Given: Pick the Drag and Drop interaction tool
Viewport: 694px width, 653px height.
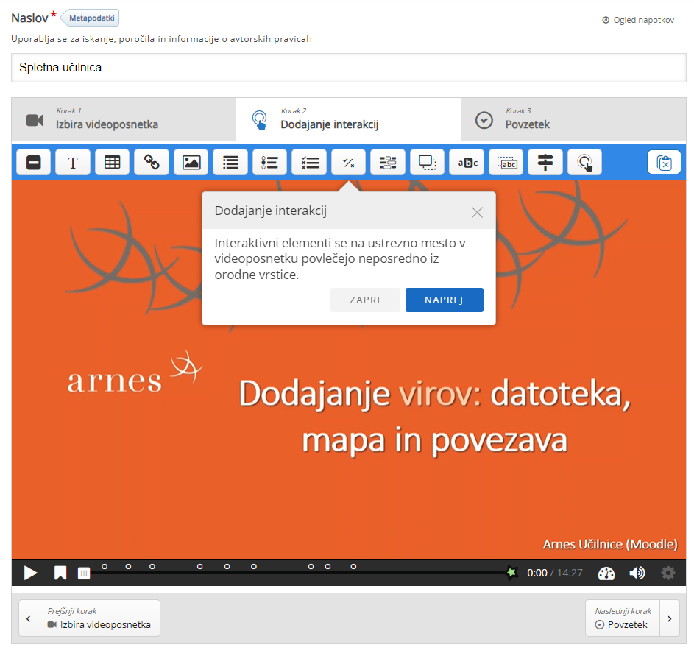Looking at the screenshot, I should (x=427, y=163).
